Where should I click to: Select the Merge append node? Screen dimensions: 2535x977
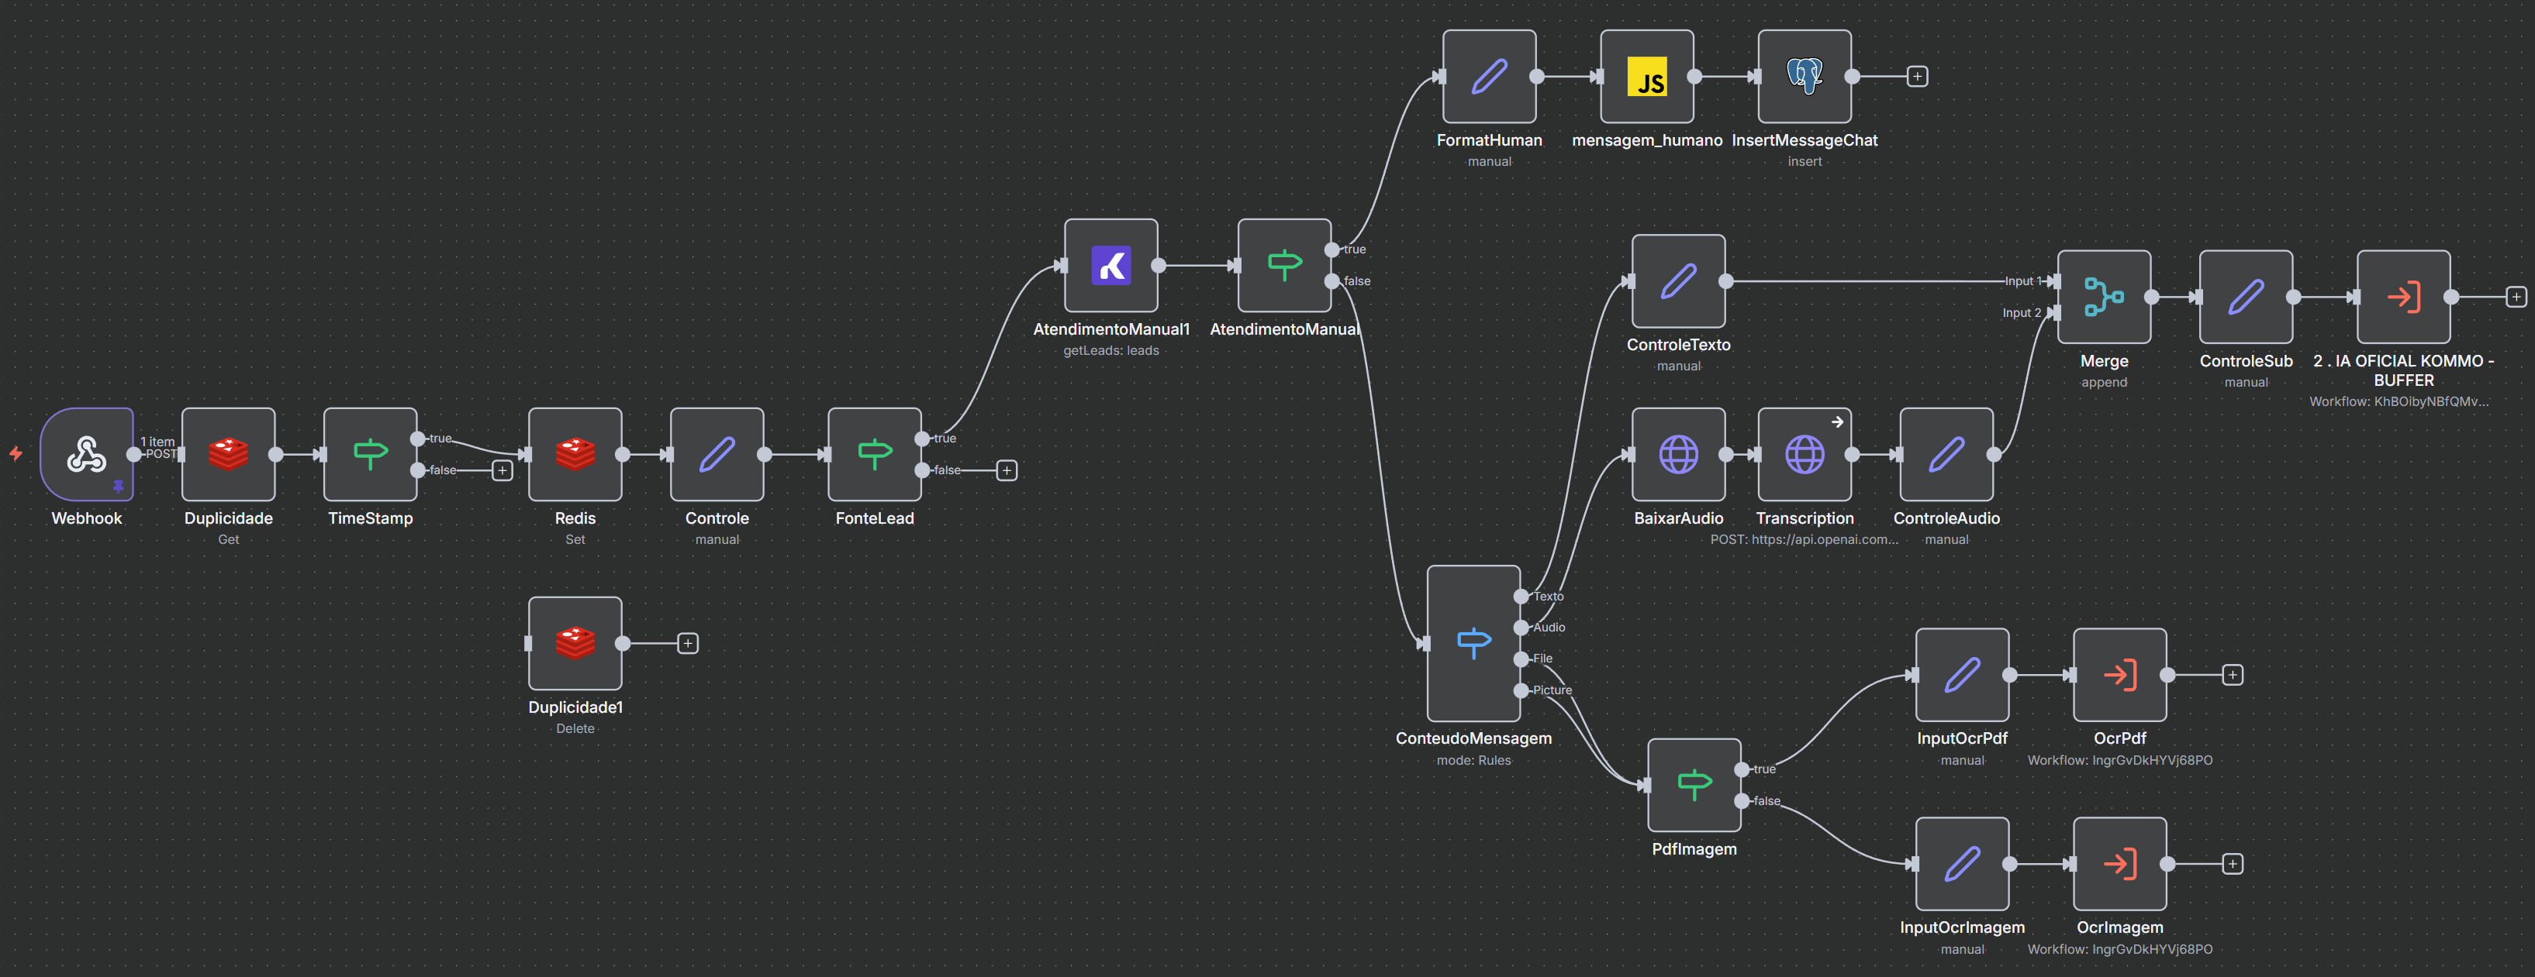(2104, 297)
